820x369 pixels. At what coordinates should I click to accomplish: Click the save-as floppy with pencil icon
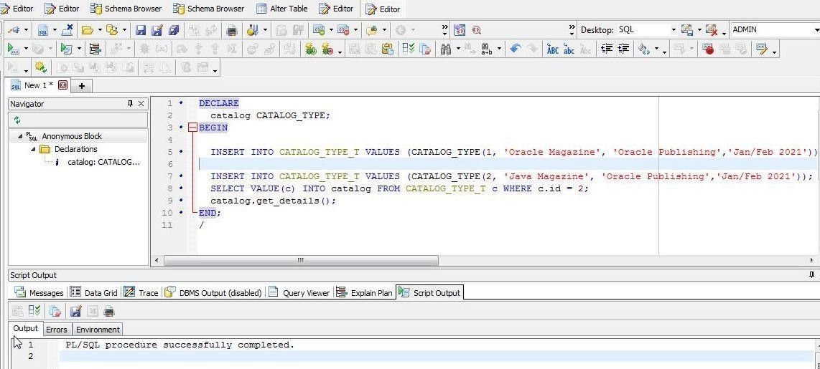pyautogui.click(x=157, y=30)
